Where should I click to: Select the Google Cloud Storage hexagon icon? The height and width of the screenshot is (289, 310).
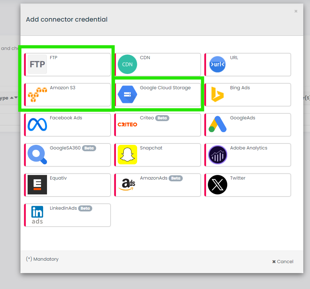coord(127,95)
